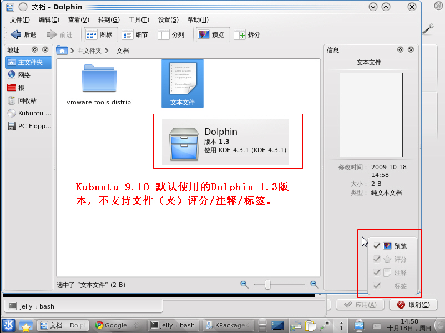Open the 文件(F) menu
The width and height of the screenshot is (445, 333).
20,19
